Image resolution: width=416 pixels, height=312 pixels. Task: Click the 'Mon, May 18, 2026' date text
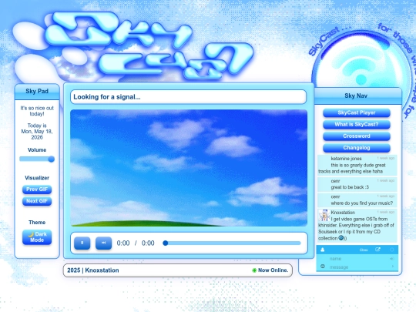(x=37, y=134)
